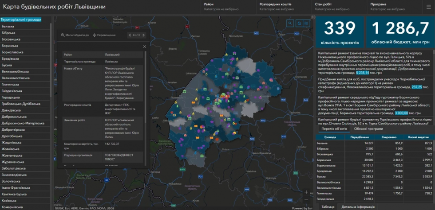Zoom in with the plus button
The height and width of the screenshot is (210, 435).
[x=306, y=192]
